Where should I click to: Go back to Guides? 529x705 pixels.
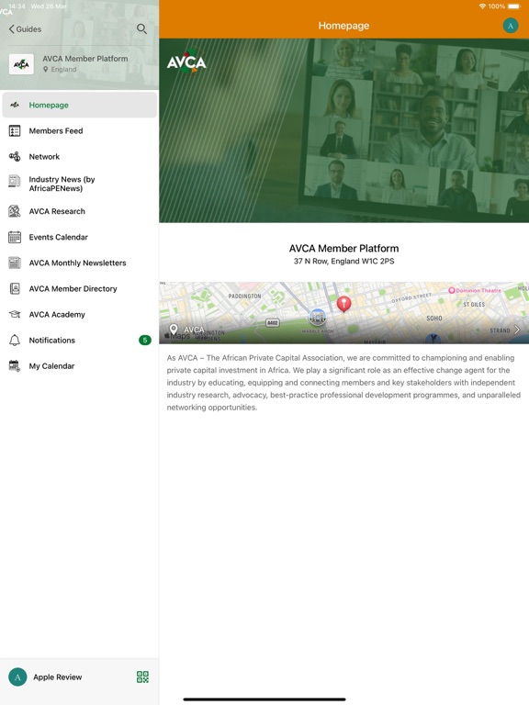click(x=25, y=28)
